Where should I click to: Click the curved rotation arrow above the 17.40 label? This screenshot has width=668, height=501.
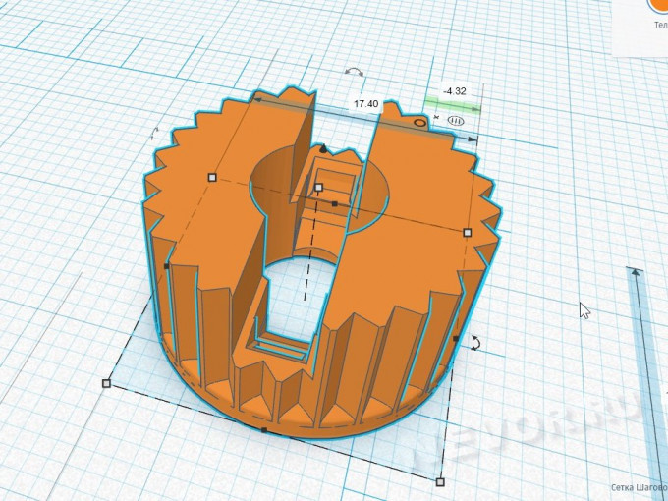point(354,71)
